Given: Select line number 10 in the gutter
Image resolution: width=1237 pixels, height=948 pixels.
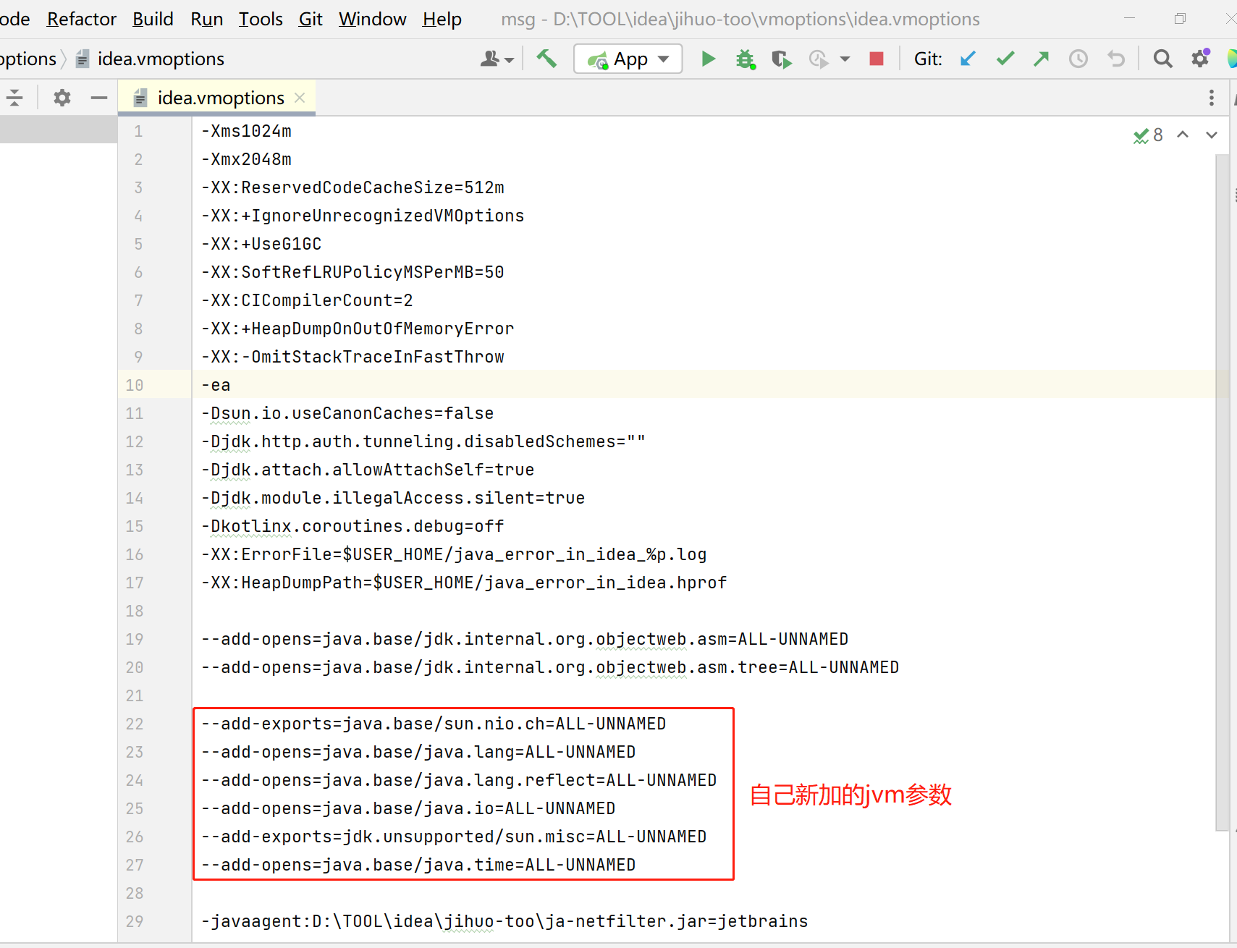Looking at the screenshot, I should coord(135,384).
